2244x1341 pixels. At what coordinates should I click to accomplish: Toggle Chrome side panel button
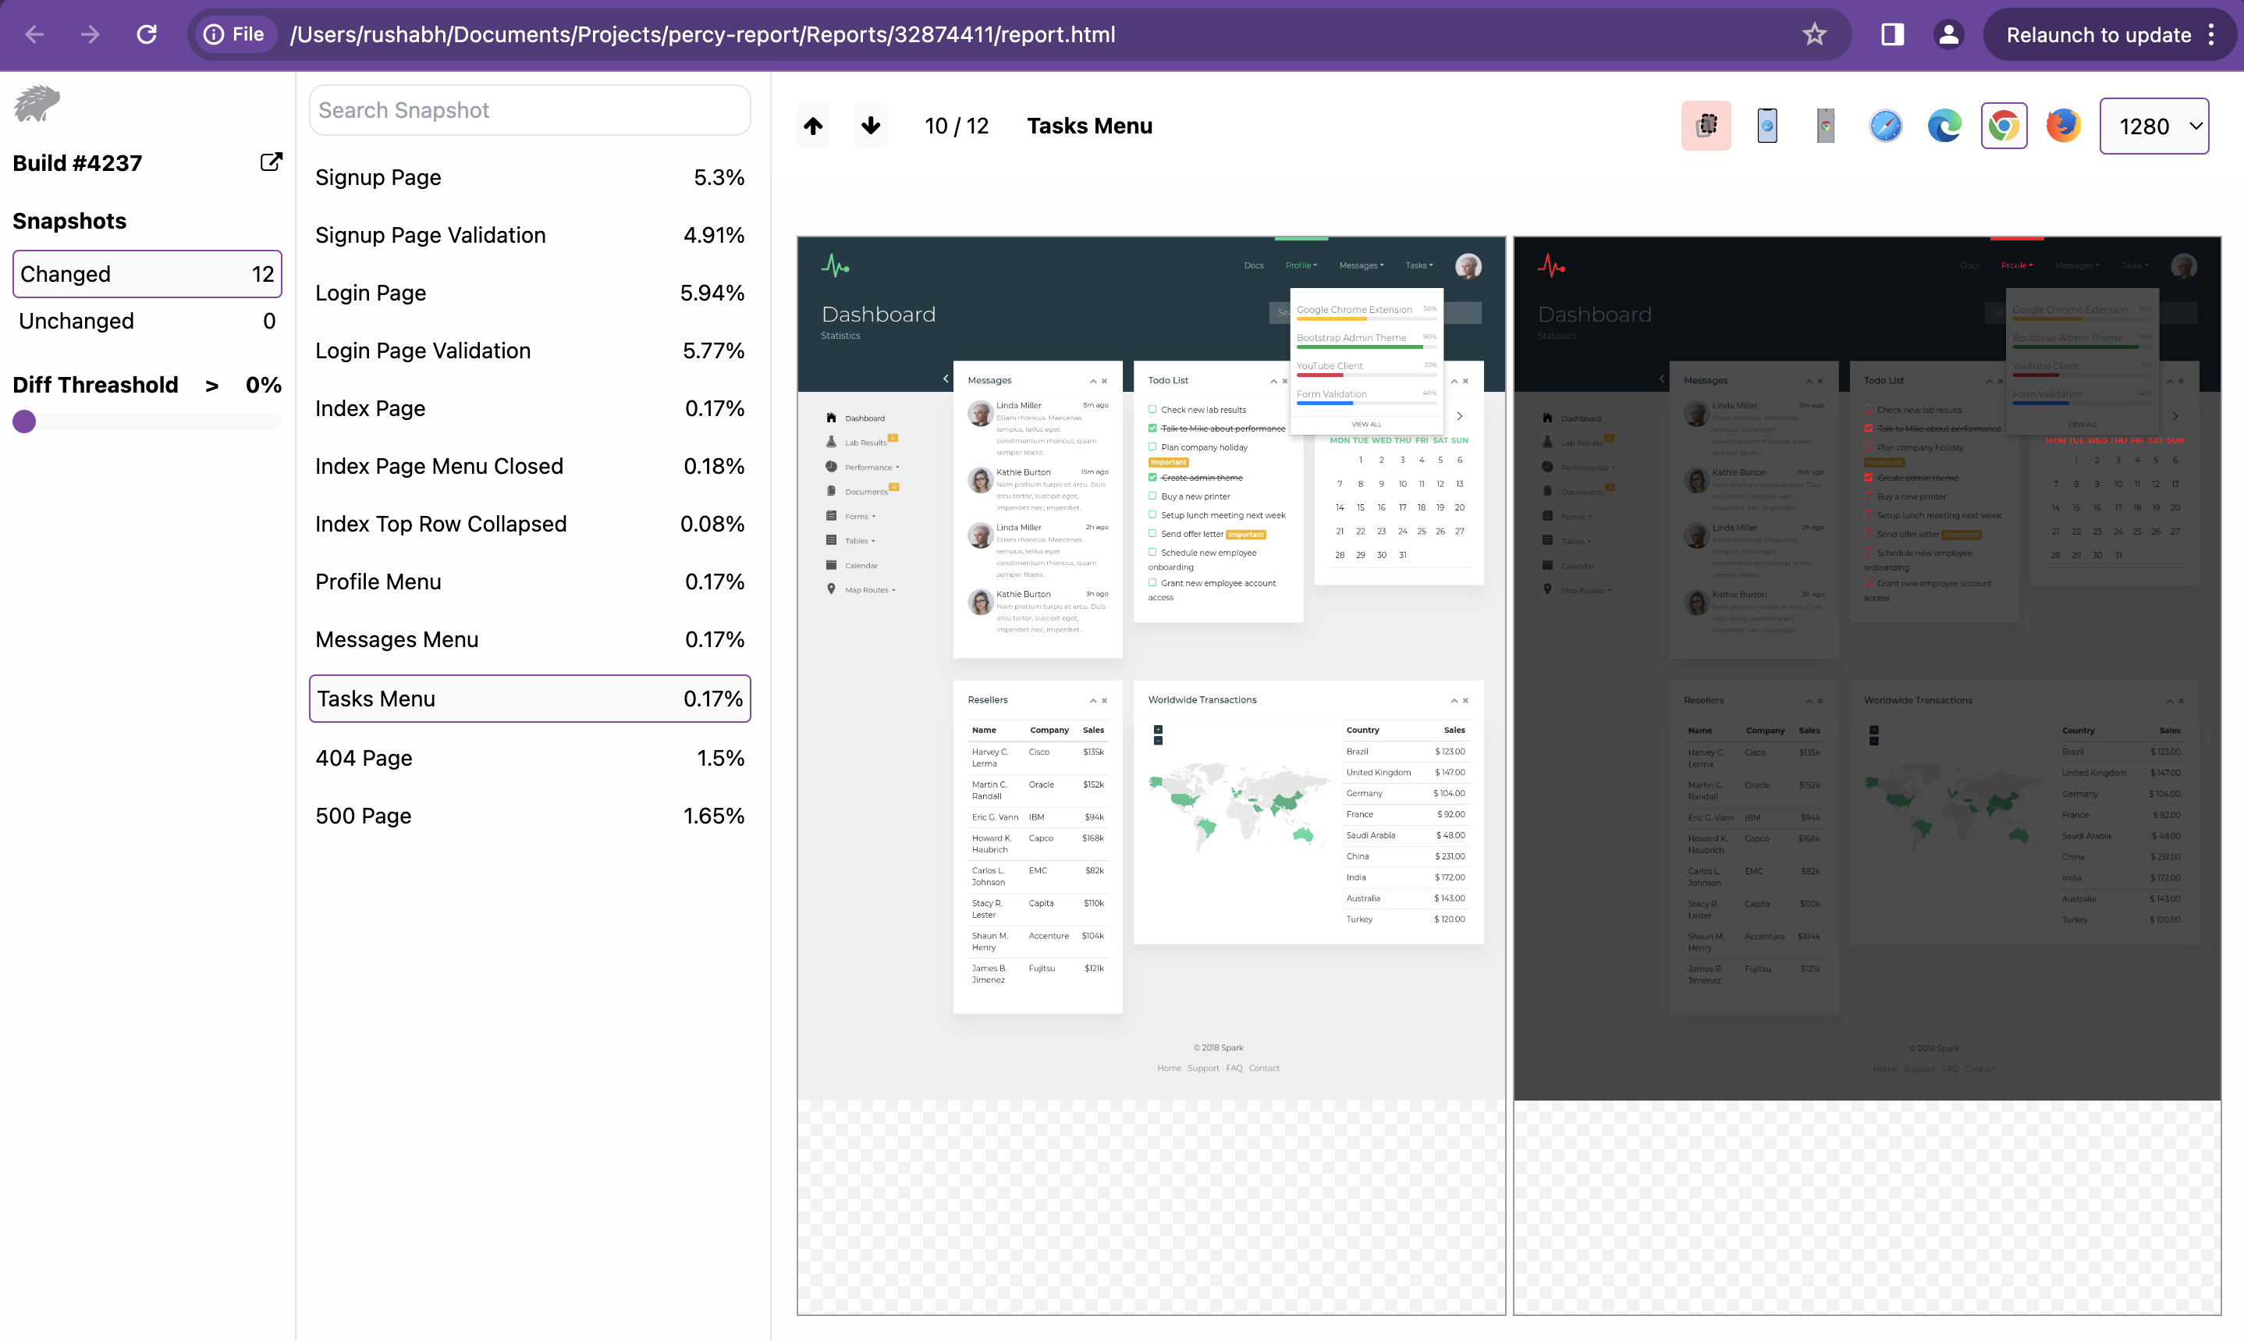[x=1892, y=34]
